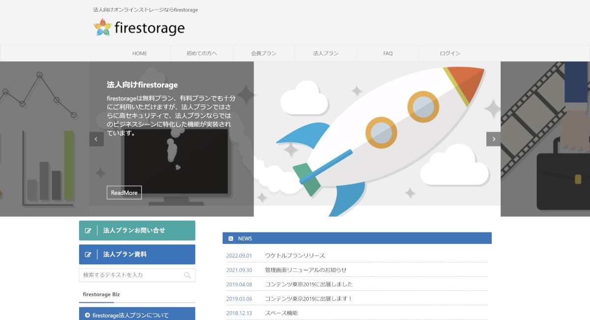Screen dimensions: 590x320
Task: Open the HOME menu item
Action: pyautogui.click(x=140, y=53)
